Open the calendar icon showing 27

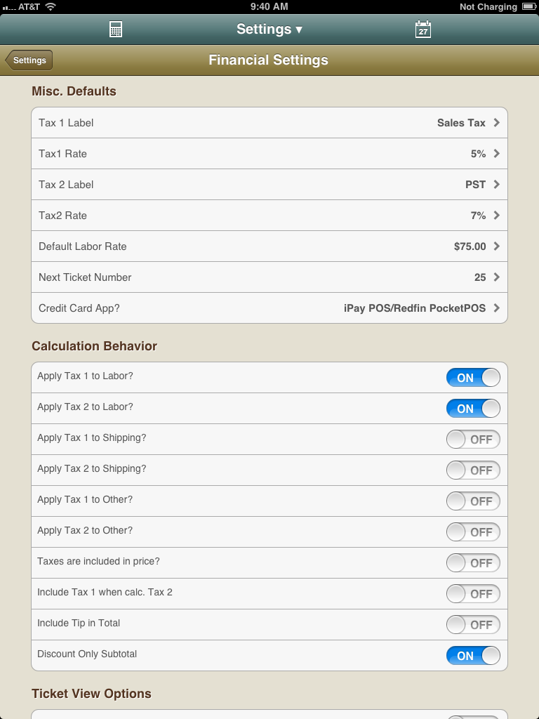click(422, 29)
